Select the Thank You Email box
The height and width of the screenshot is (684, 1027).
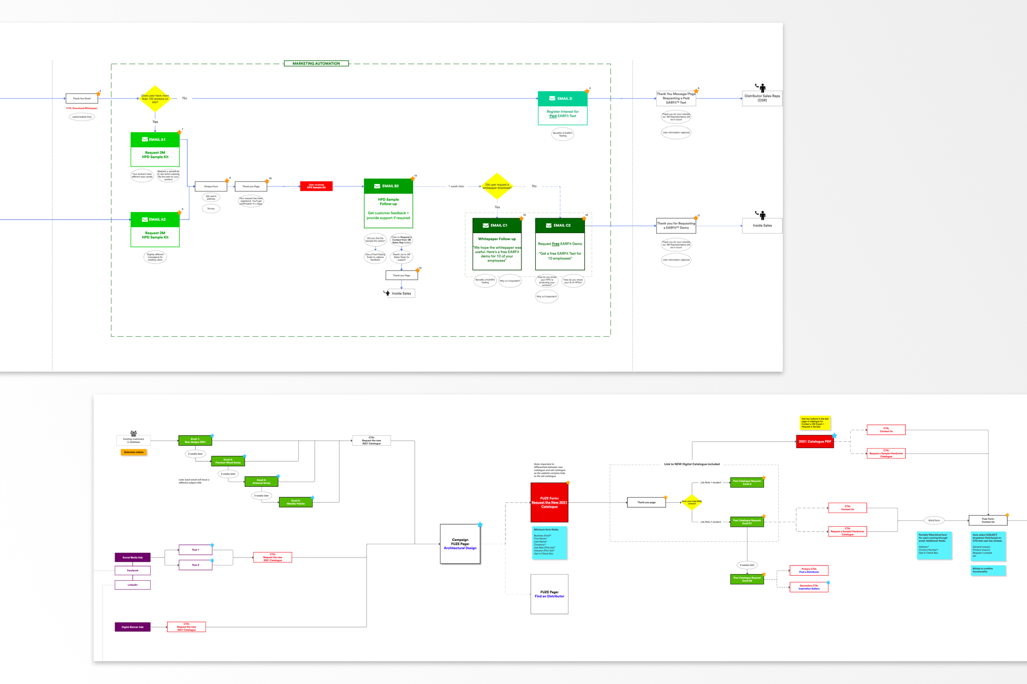click(x=82, y=98)
